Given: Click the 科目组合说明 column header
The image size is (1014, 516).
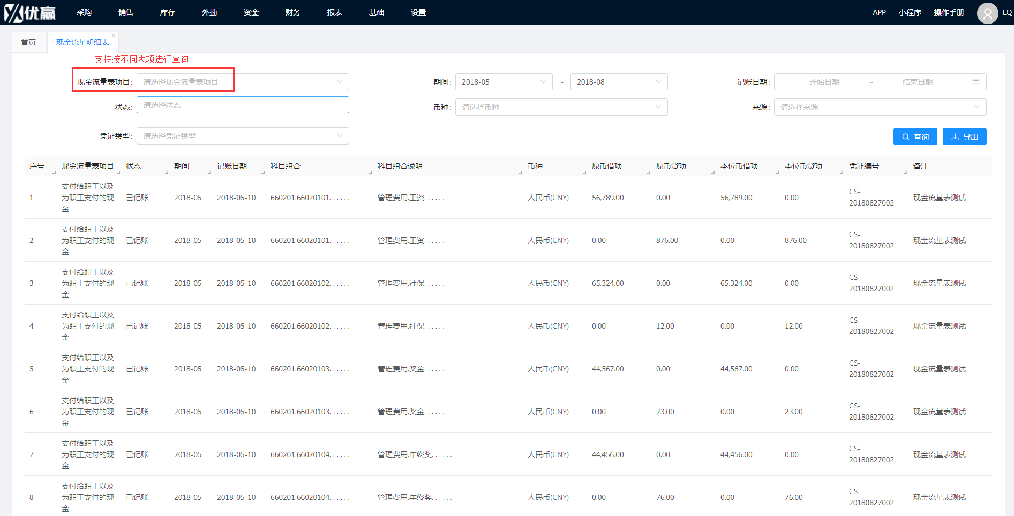Looking at the screenshot, I should click(x=400, y=166).
